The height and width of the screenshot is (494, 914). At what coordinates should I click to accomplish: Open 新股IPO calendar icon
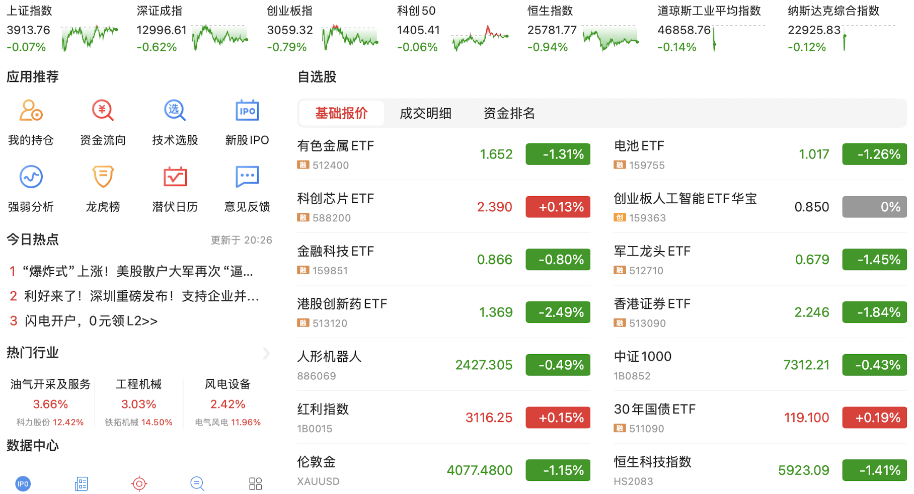click(247, 111)
